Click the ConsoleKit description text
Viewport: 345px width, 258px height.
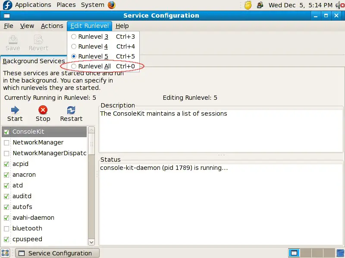[x=163, y=114]
